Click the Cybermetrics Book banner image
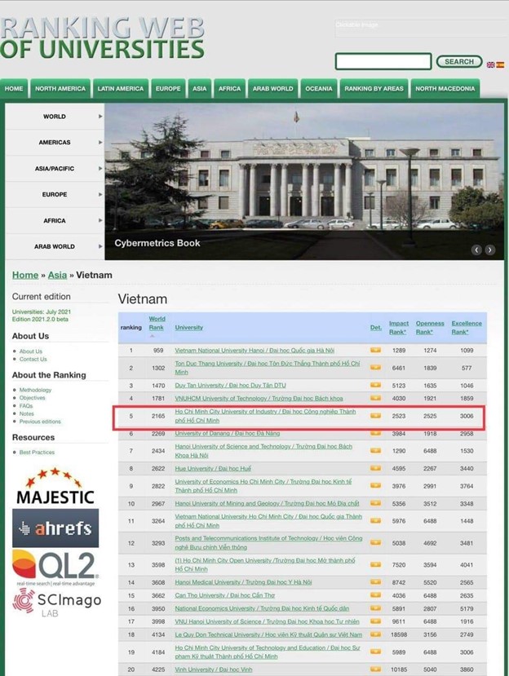 (304, 182)
